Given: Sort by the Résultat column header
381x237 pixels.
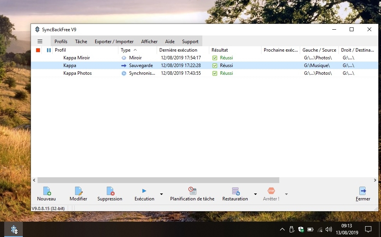Looking at the screenshot, I should 235,50.
